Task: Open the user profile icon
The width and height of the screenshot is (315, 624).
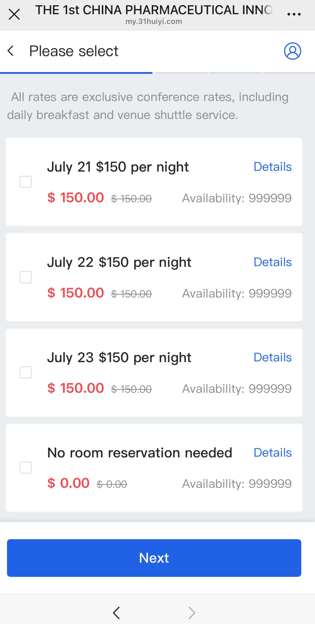Action: coord(293,51)
